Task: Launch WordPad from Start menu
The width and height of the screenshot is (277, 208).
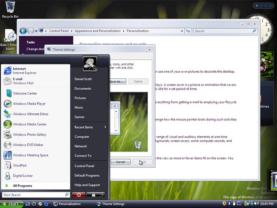Action: coord(35,165)
